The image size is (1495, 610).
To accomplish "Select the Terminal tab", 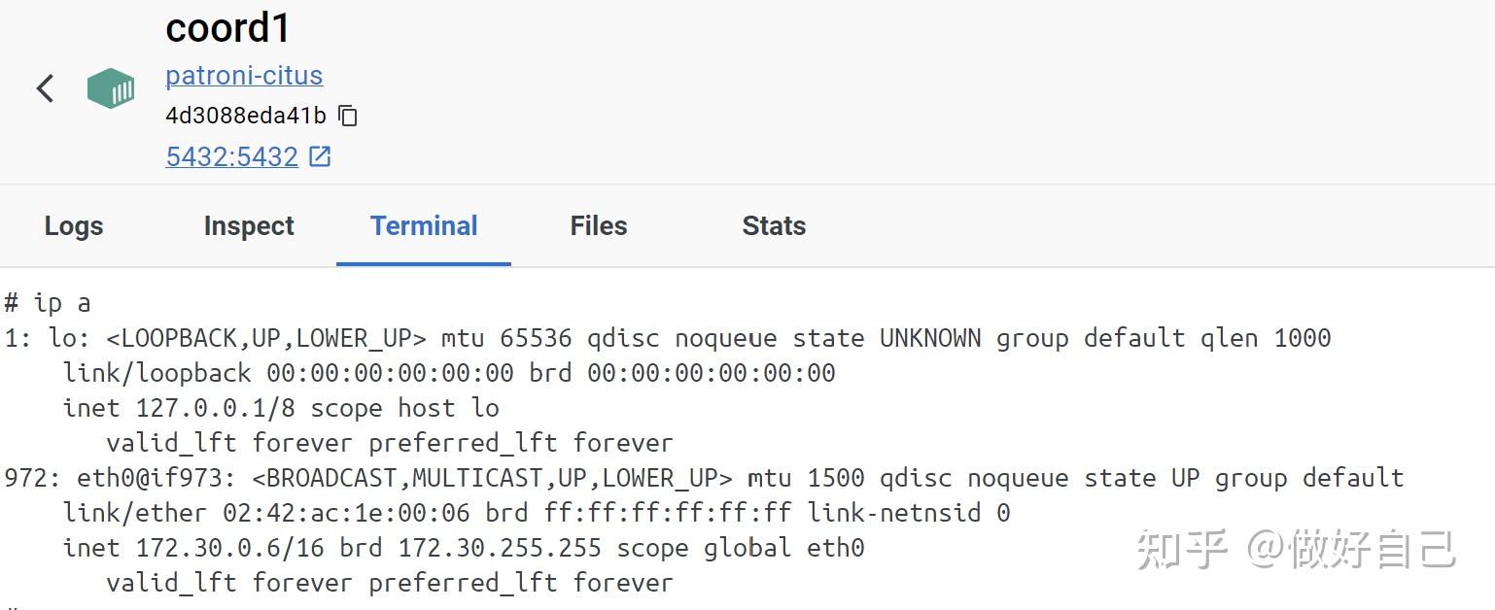I will point(423,225).
